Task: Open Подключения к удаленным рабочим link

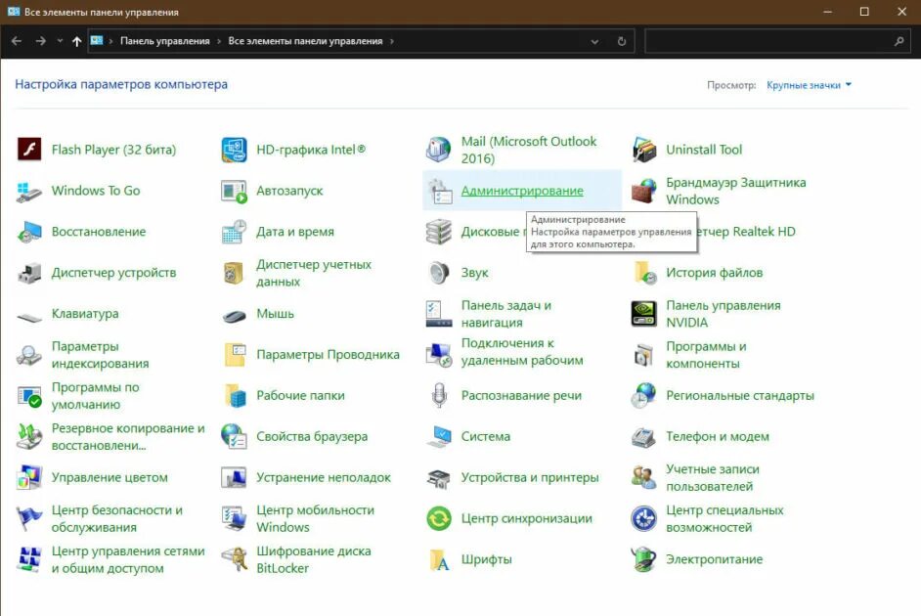Action: click(521, 352)
